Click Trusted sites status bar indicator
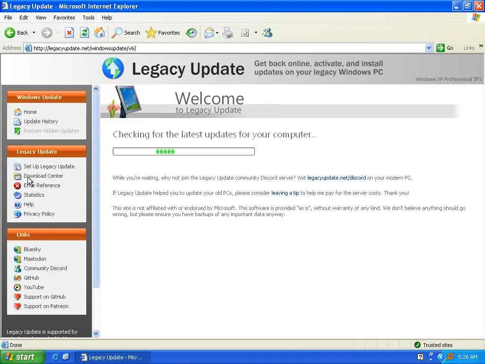 (433, 345)
